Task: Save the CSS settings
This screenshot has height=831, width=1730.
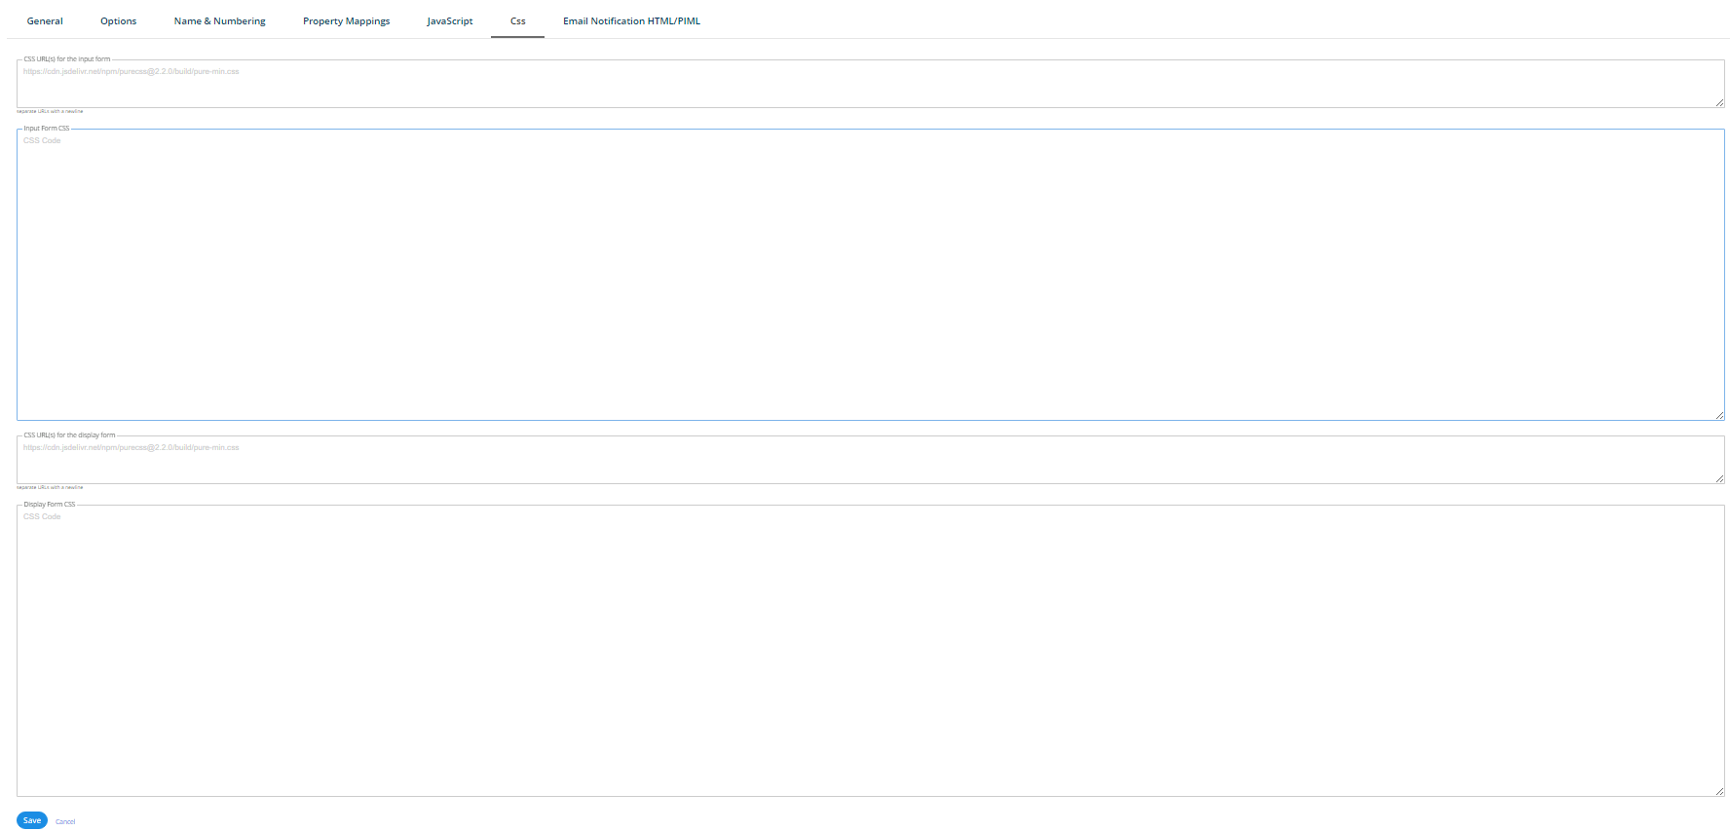Action: [x=32, y=820]
